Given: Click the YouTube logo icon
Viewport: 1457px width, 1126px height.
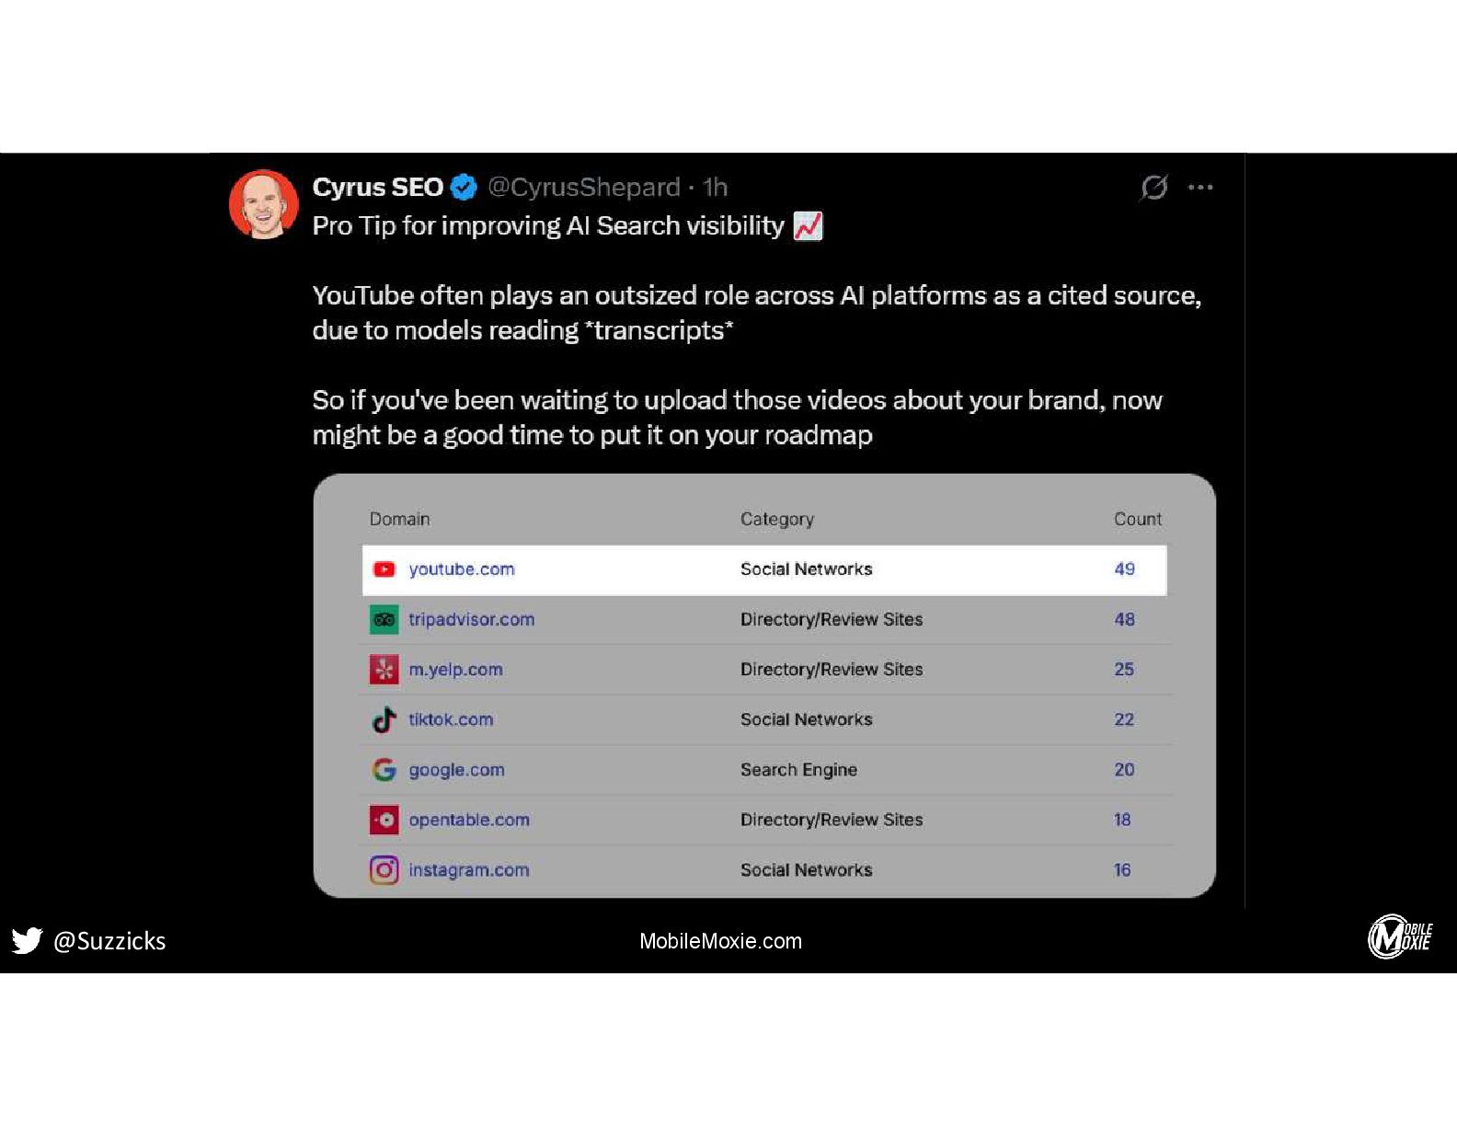Looking at the screenshot, I should pos(384,569).
